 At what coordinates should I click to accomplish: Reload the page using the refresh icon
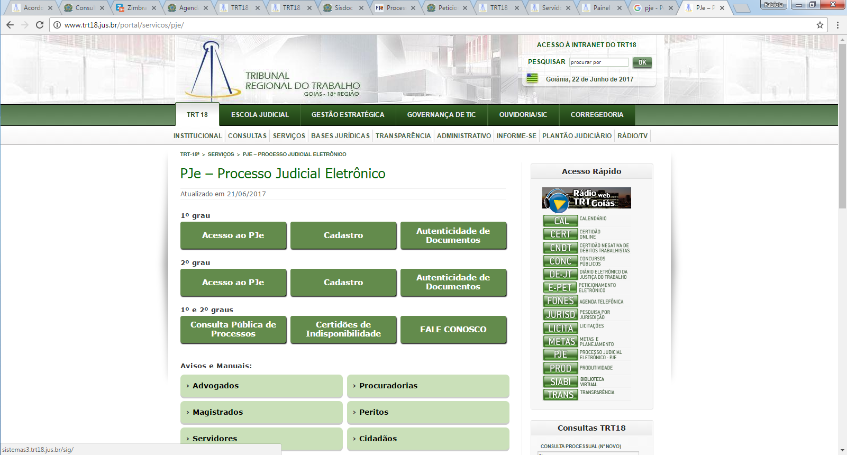pos(40,25)
